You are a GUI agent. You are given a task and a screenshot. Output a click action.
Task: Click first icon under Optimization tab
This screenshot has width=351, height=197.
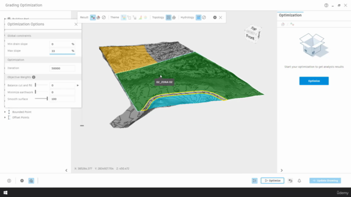tap(283, 24)
